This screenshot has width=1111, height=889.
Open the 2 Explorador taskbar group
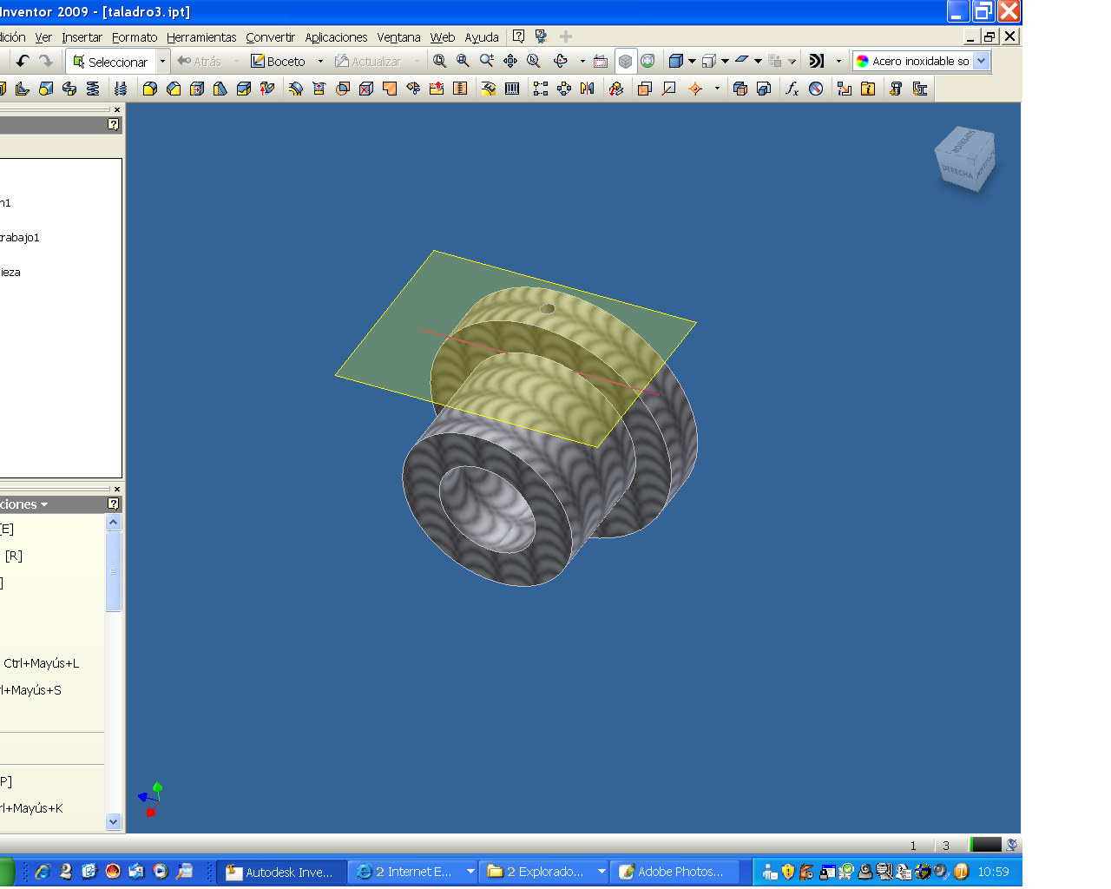coord(544,872)
